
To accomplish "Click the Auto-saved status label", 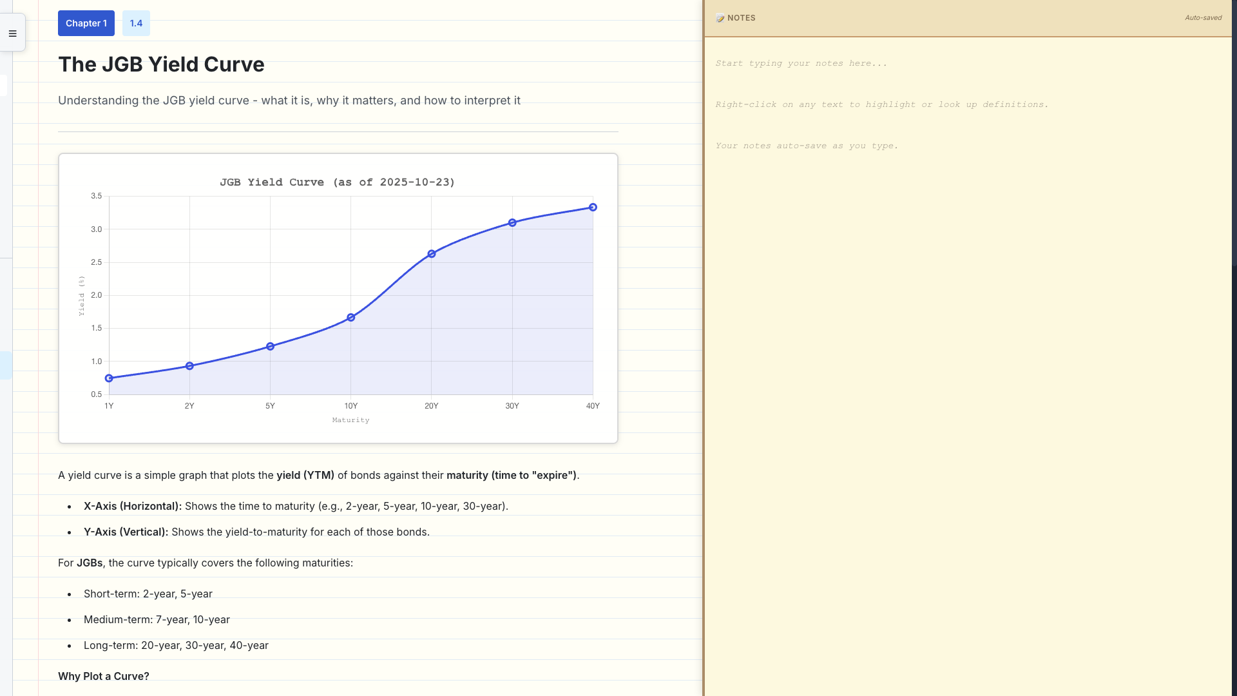I will point(1203,18).
